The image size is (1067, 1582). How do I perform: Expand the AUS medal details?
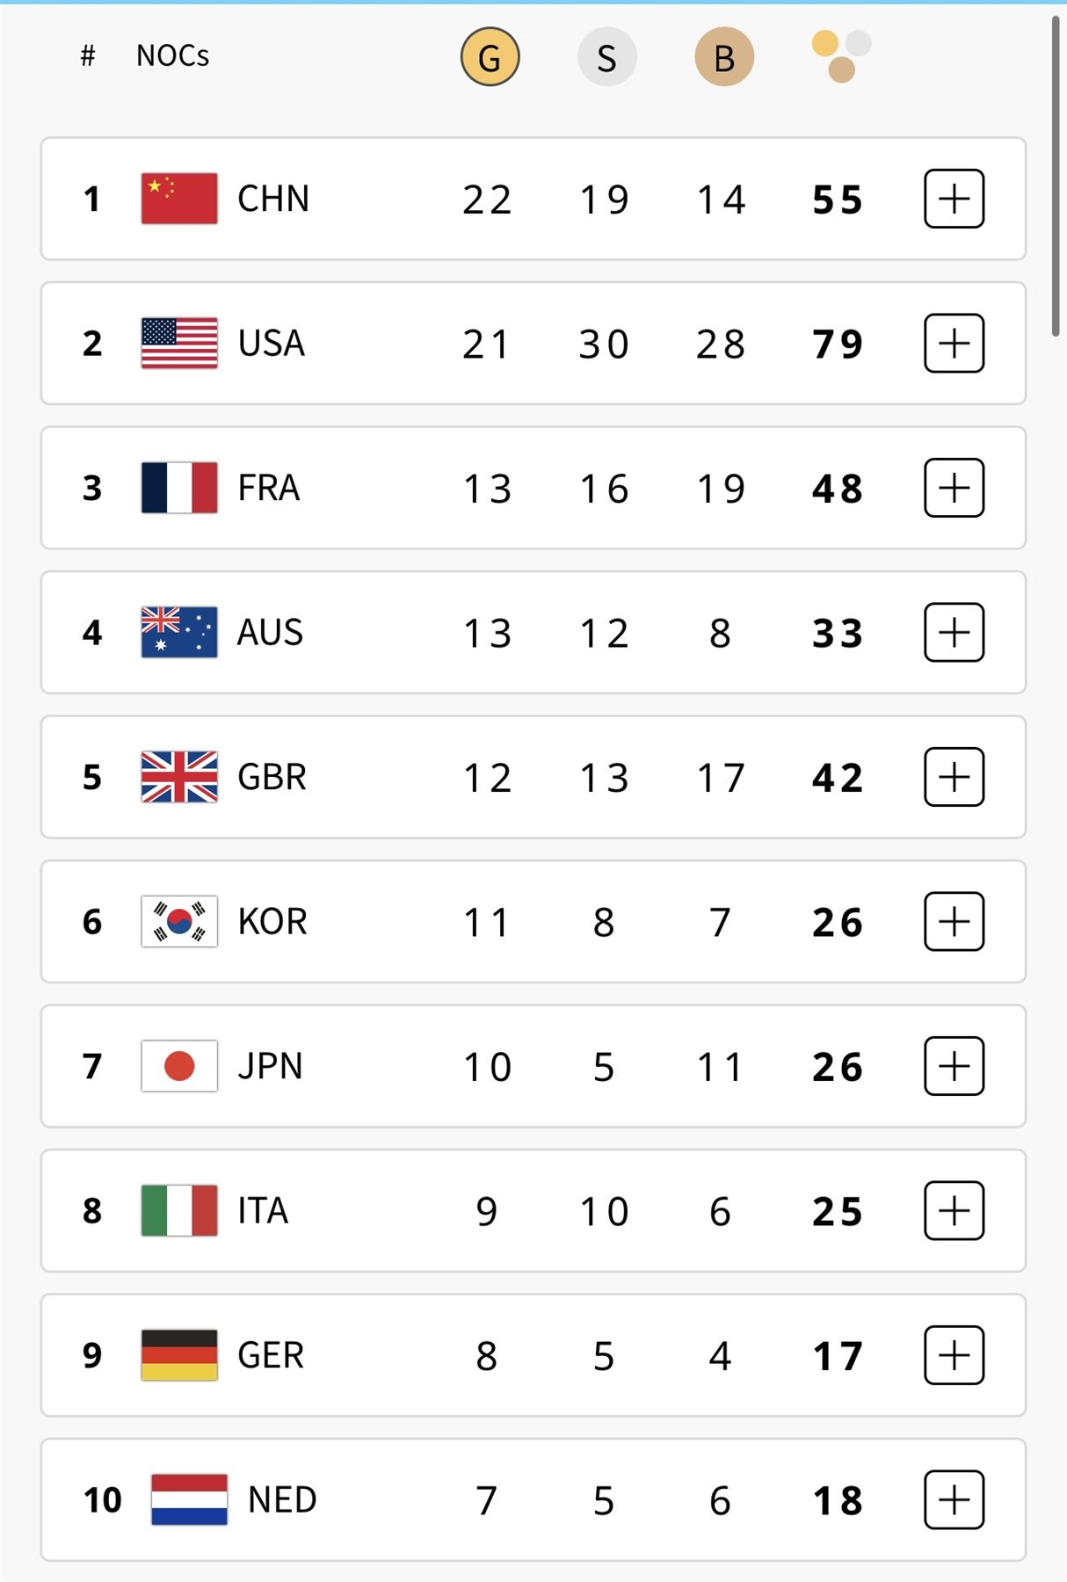954,632
